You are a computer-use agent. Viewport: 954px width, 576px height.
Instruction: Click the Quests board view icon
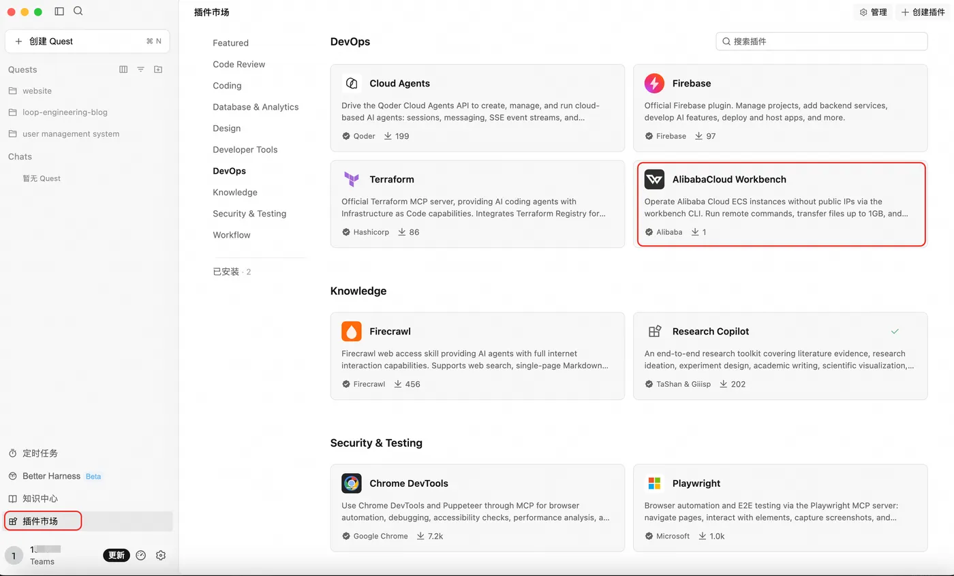point(123,69)
